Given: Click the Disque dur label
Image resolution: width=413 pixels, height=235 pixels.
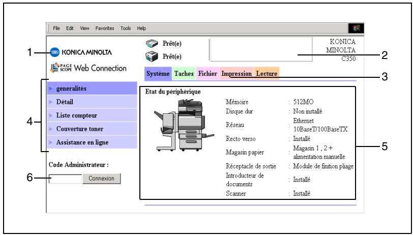Looking at the screenshot, I should [240, 111].
